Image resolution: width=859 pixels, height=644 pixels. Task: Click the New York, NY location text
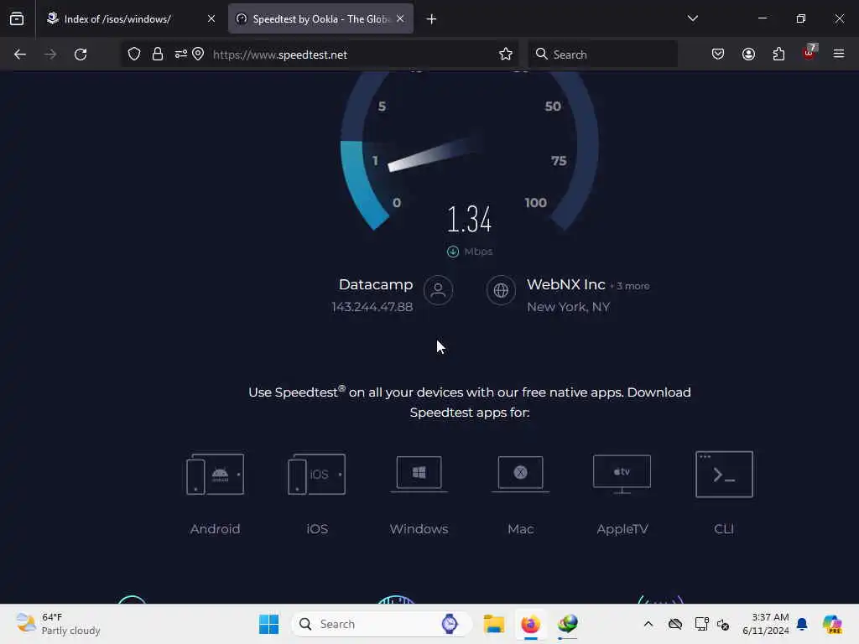click(x=568, y=307)
